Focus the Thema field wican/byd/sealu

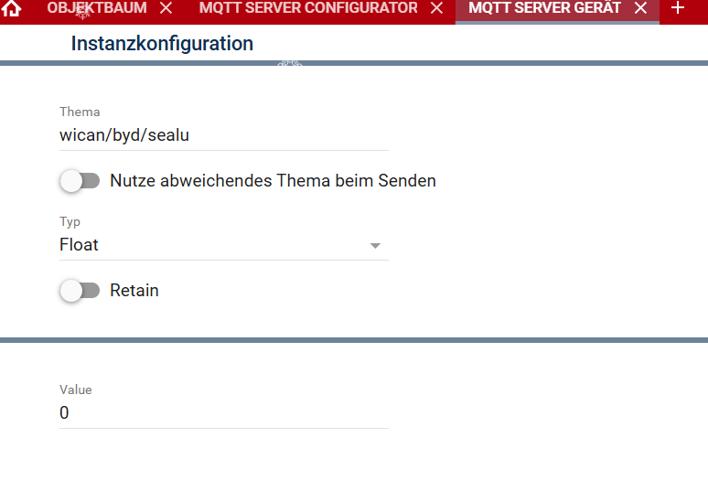224,135
